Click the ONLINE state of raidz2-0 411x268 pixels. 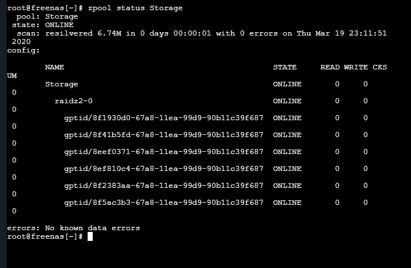[287, 101]
